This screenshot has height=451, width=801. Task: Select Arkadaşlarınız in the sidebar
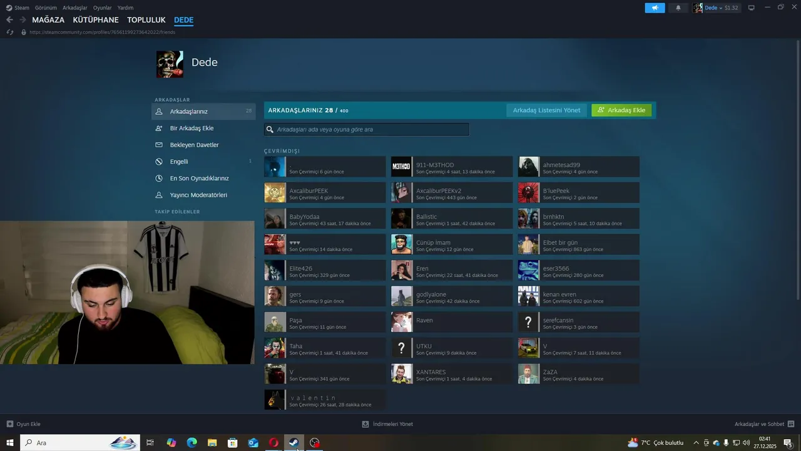(203, 111)
